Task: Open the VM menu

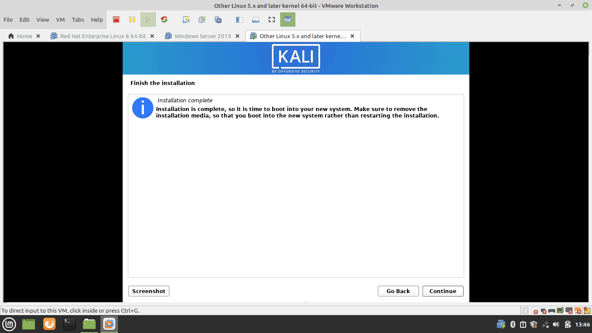Action: coord(60,20)
